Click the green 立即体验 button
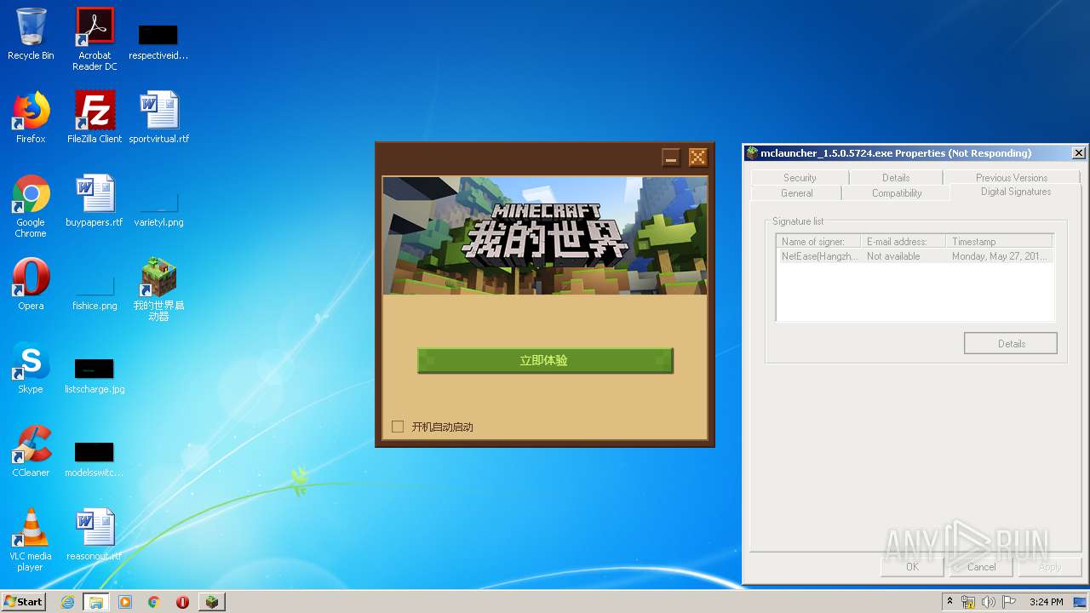 (545, 360)
